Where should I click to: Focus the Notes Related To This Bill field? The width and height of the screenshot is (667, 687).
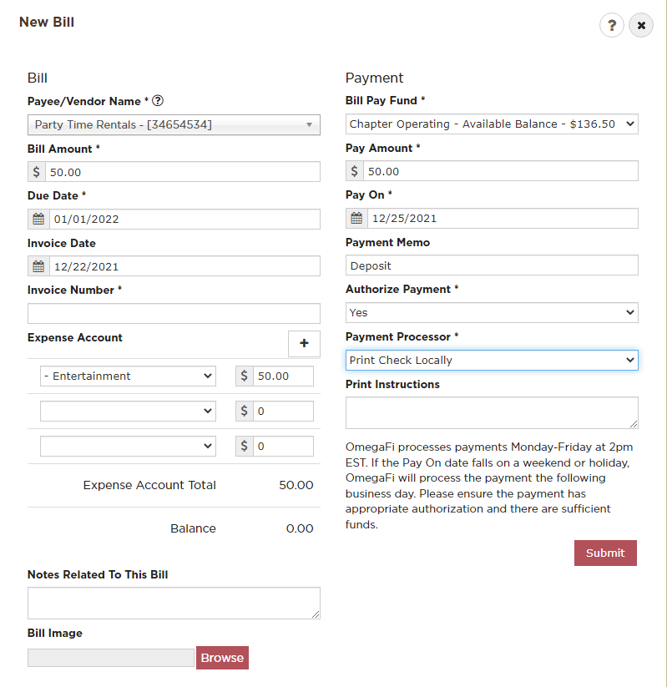tap(174, 602)
